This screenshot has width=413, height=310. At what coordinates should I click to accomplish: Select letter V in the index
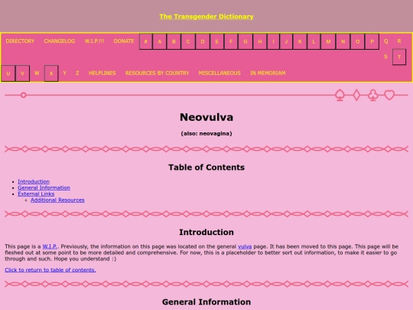coord(22,73)
